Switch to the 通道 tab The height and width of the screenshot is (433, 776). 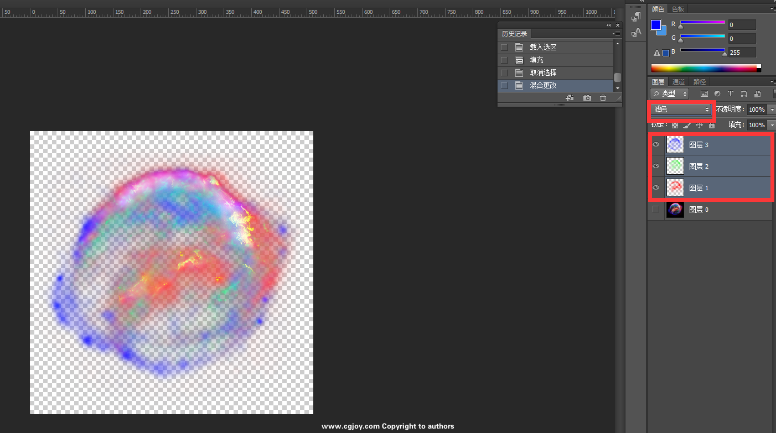(x=679, y=82)
